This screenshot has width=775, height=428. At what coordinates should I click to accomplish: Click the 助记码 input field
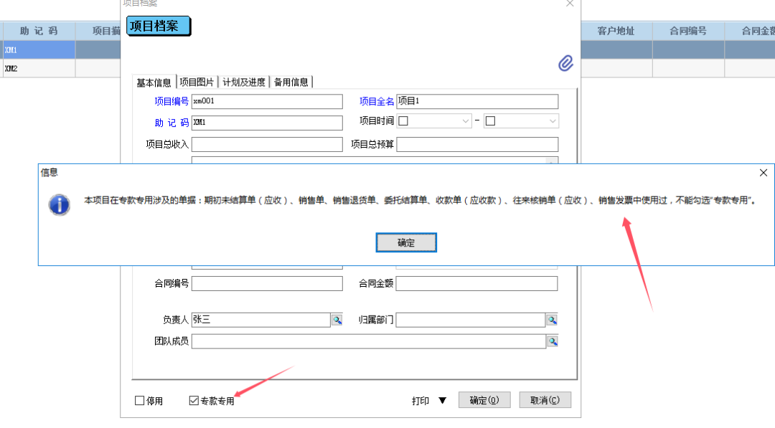point(267,123)
